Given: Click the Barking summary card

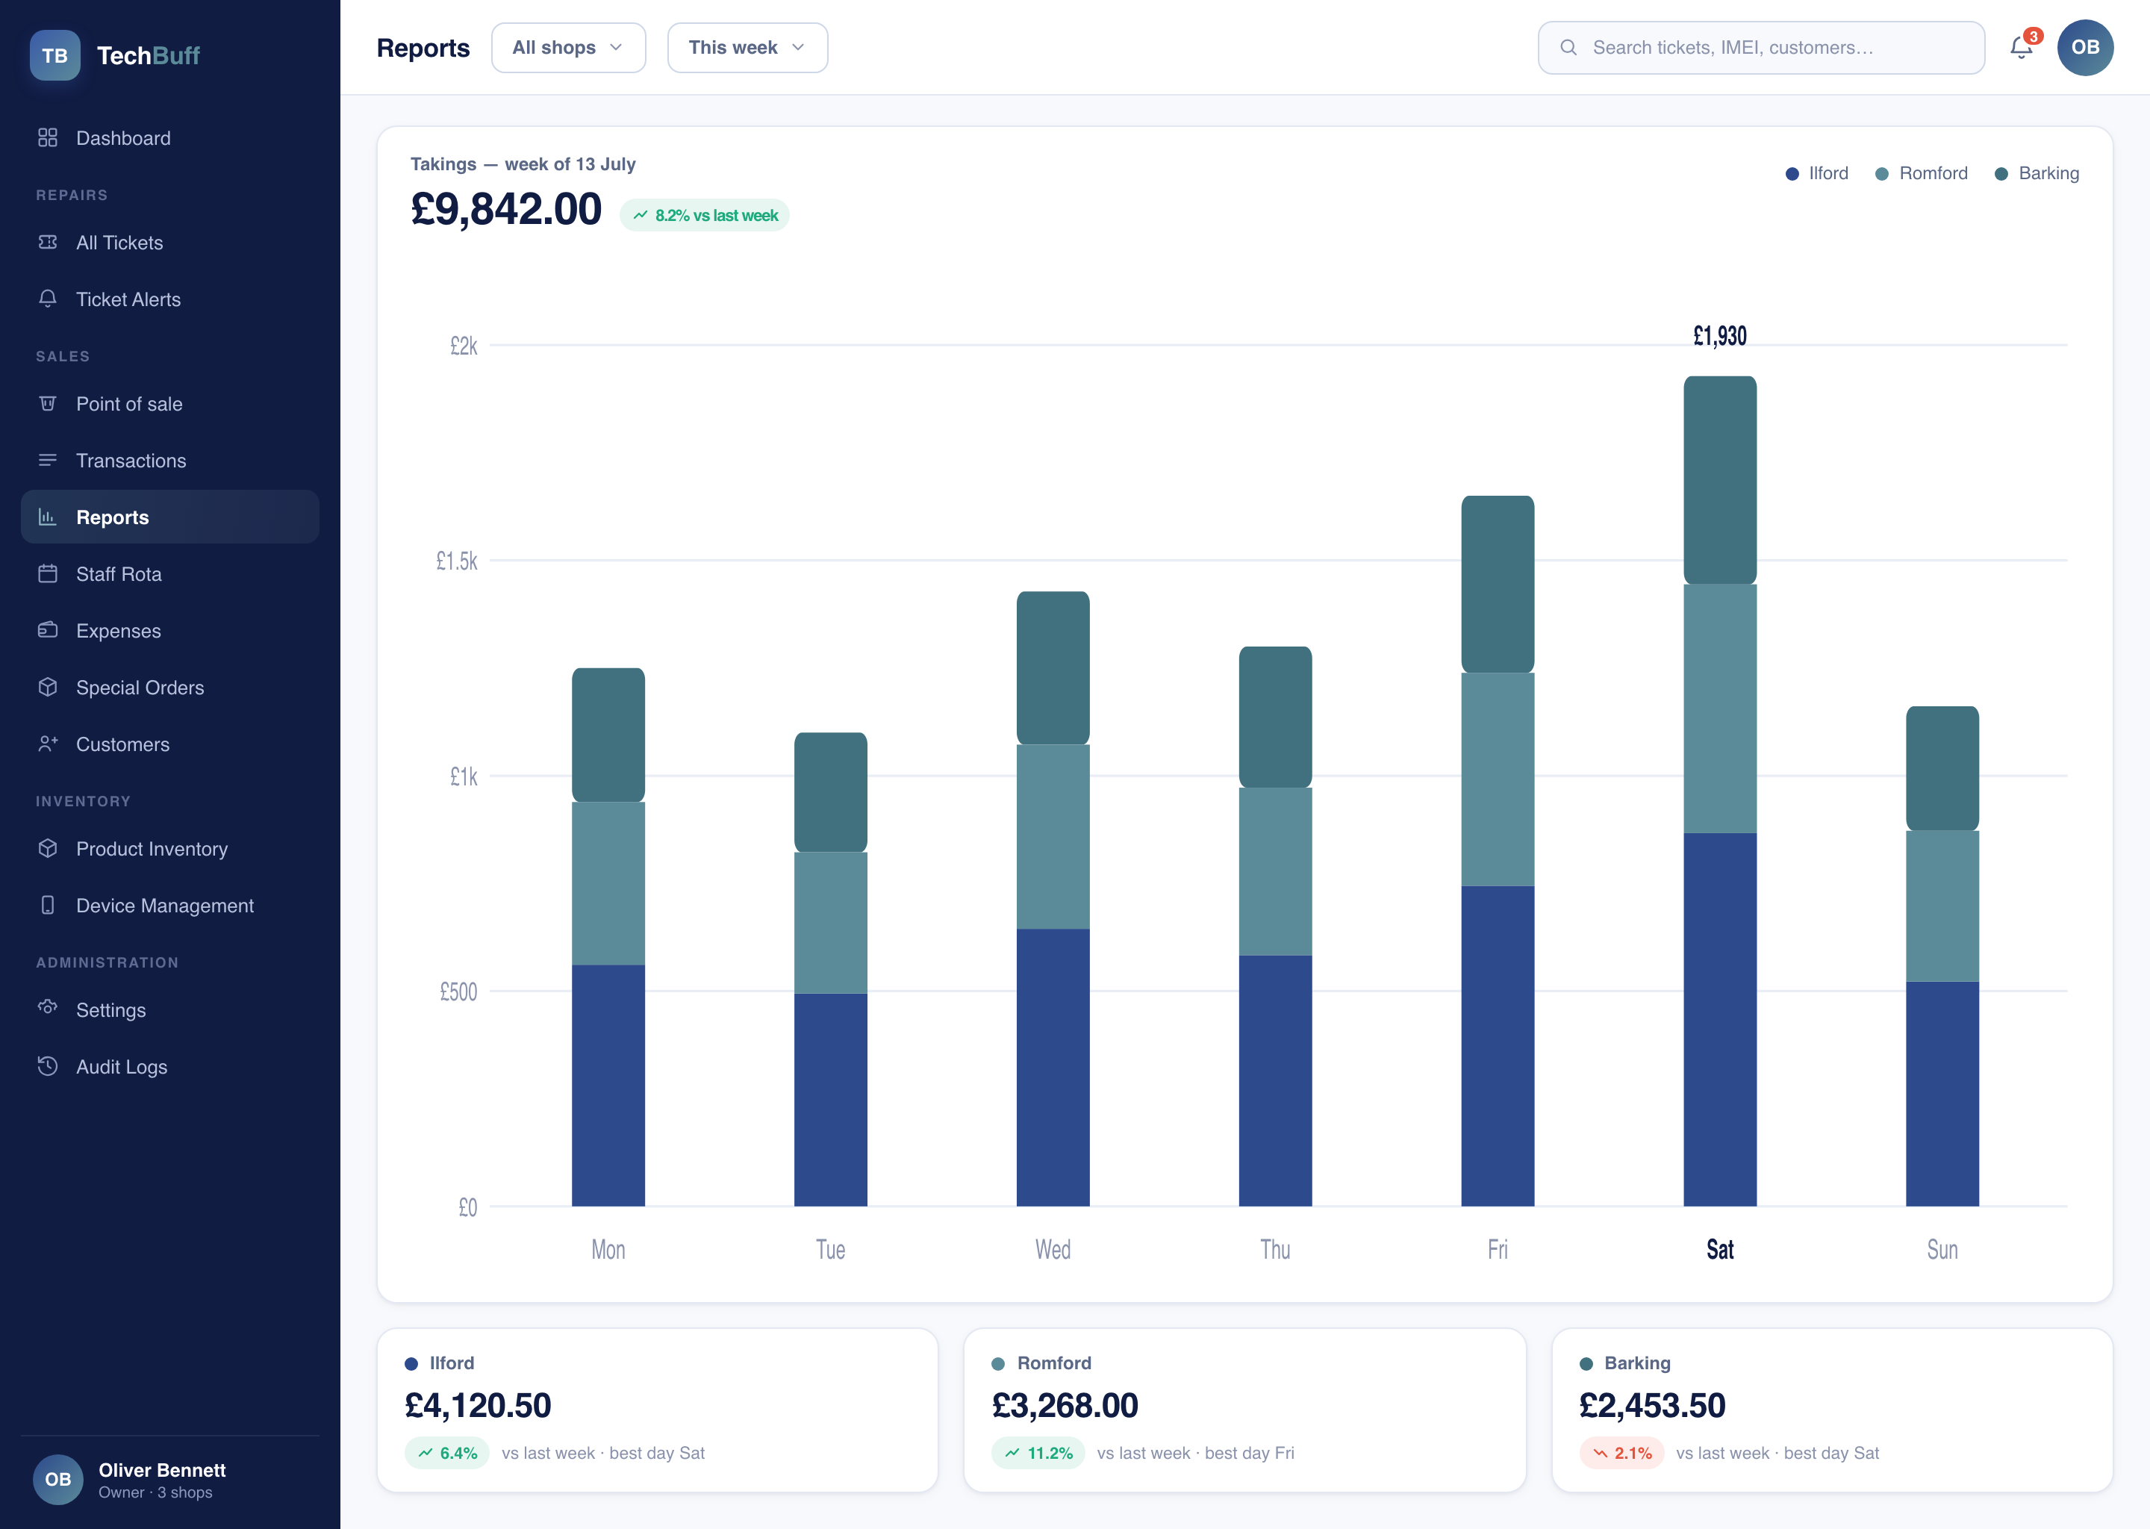Looking at the screenshot, I should tap(1832, 1410).
